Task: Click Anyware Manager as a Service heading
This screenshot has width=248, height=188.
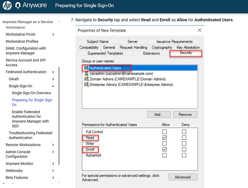Action: (x=28, y=22)
